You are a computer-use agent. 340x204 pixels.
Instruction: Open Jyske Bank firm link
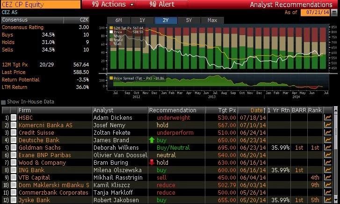pyautogui.click(x=34, y=200)
